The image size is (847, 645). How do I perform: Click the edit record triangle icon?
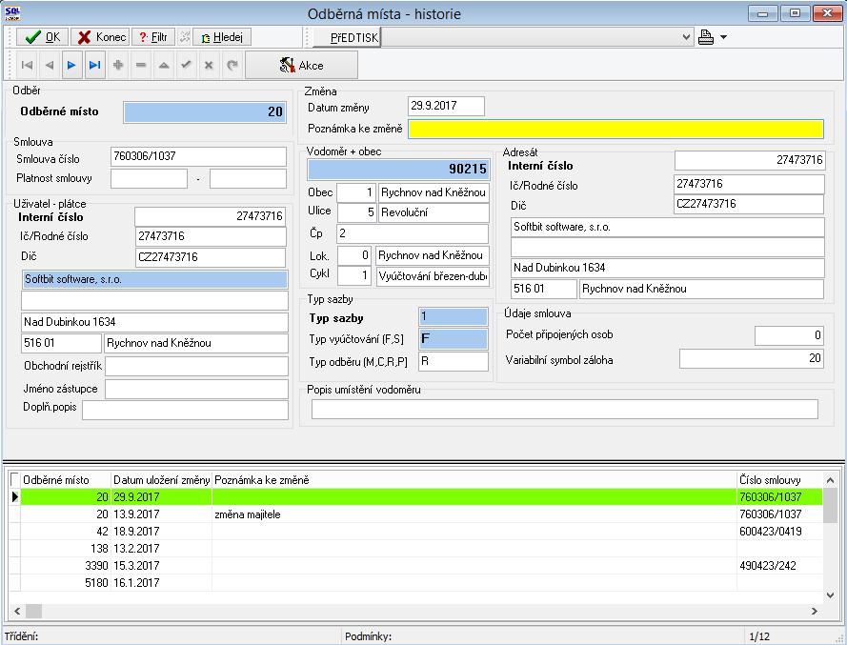pyautogui.click(x=164, y=66)
